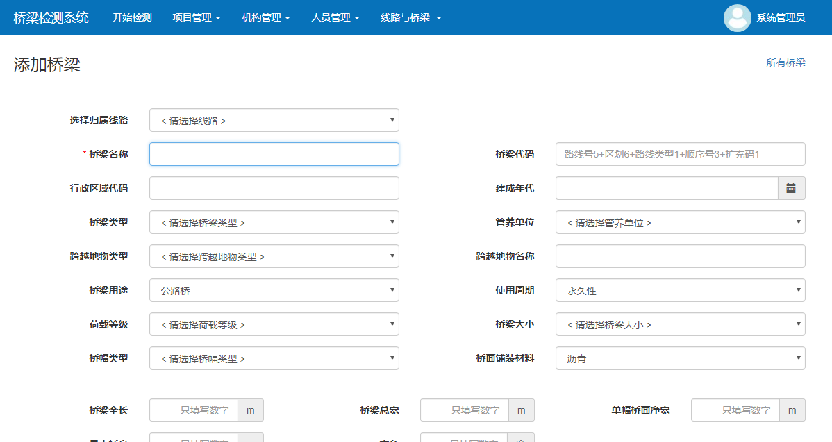
Task: Open the 管养单位 dropdown
Action: pos(680,222)
